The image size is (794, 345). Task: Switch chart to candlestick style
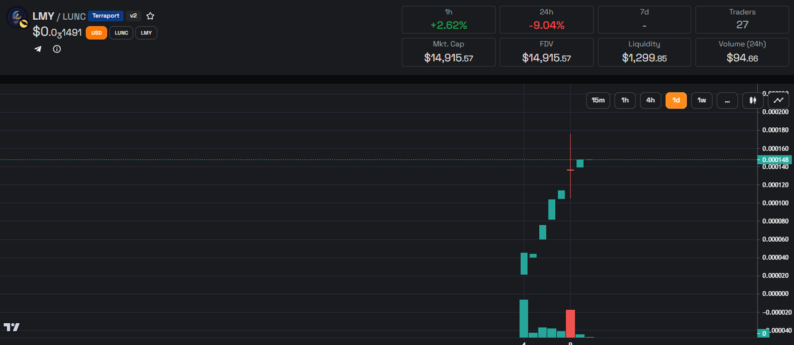pyautogui.click(x=753, y=101)
